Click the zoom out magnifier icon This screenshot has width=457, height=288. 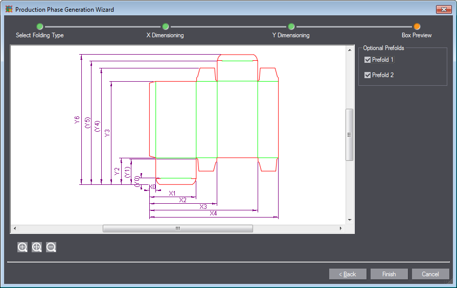point(51,247)
